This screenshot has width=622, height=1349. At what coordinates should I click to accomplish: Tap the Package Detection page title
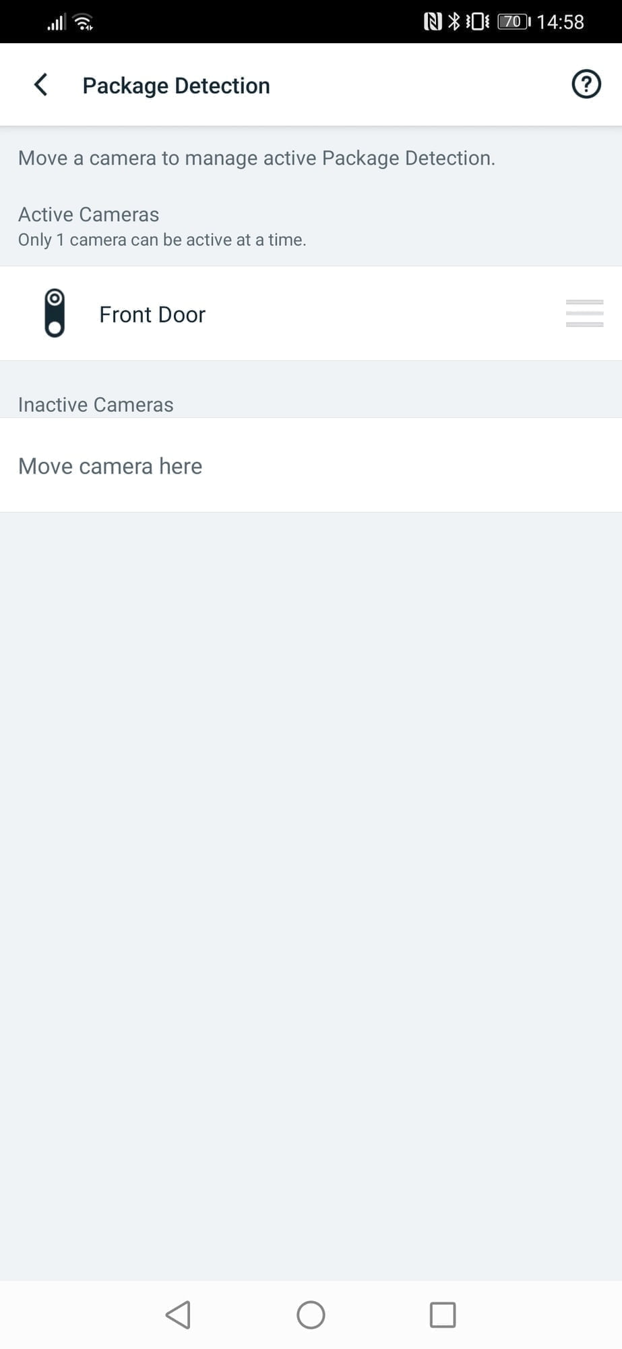pyautogui.click(x=176, y=86)
